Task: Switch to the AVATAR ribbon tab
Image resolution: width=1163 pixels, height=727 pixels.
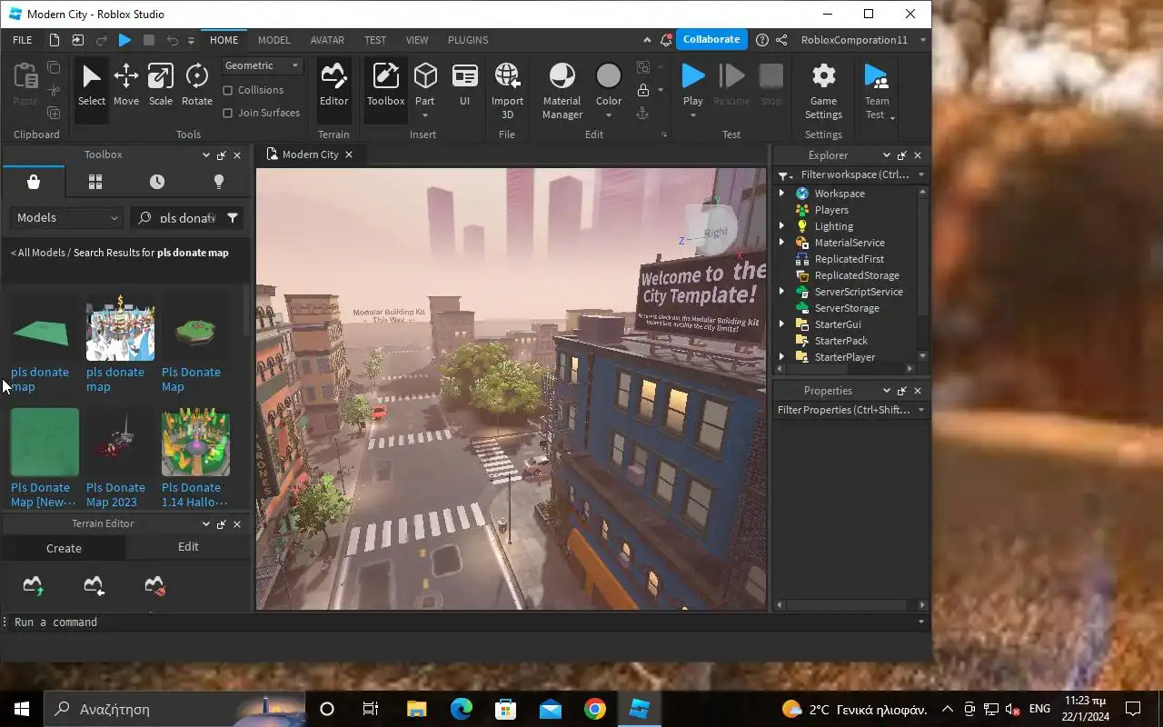Action: coord(327,40)
